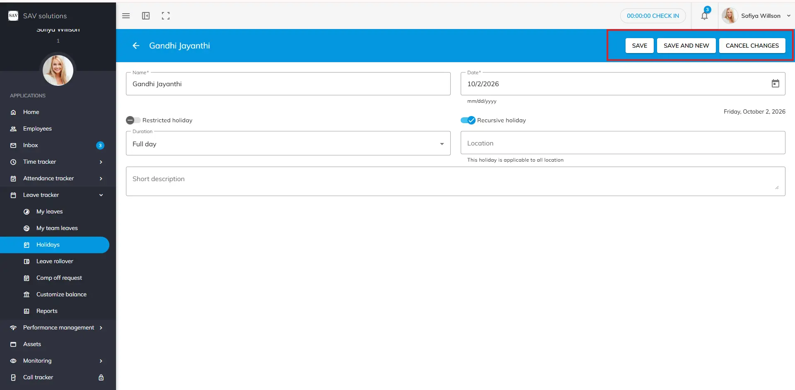Enable the Restricted holiday toggle
This screenshot has height=390, width=795.
(x=133, y=120)
